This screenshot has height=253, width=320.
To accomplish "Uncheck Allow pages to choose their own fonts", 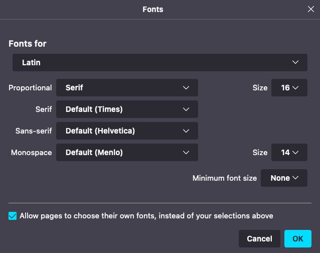I will coord(13,216).
